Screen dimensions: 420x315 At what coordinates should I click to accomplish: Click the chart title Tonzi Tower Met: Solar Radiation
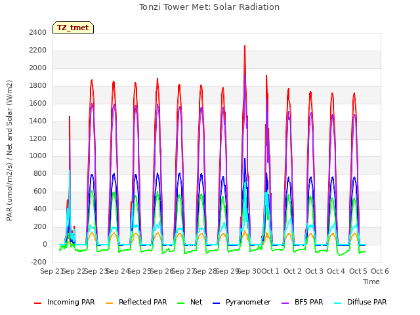coord(209,7)
